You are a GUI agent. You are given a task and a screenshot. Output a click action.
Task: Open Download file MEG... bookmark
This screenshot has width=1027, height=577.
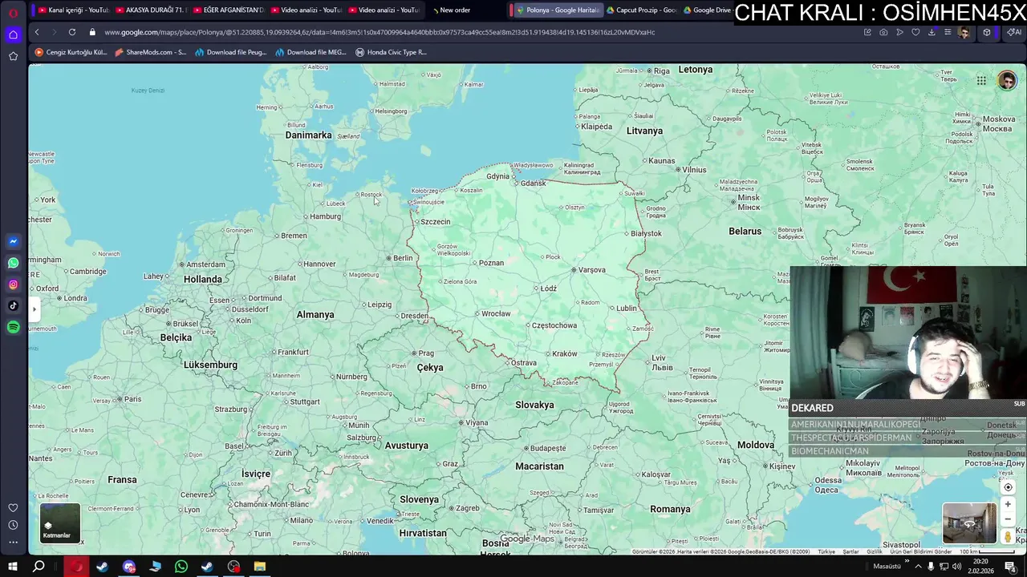pyautogui.click(x=311, y=52)
